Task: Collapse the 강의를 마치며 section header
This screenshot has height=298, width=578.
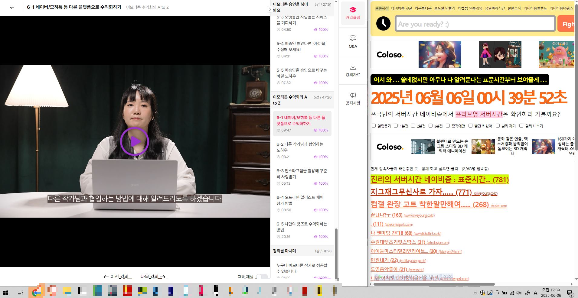Action: point(302,251)
